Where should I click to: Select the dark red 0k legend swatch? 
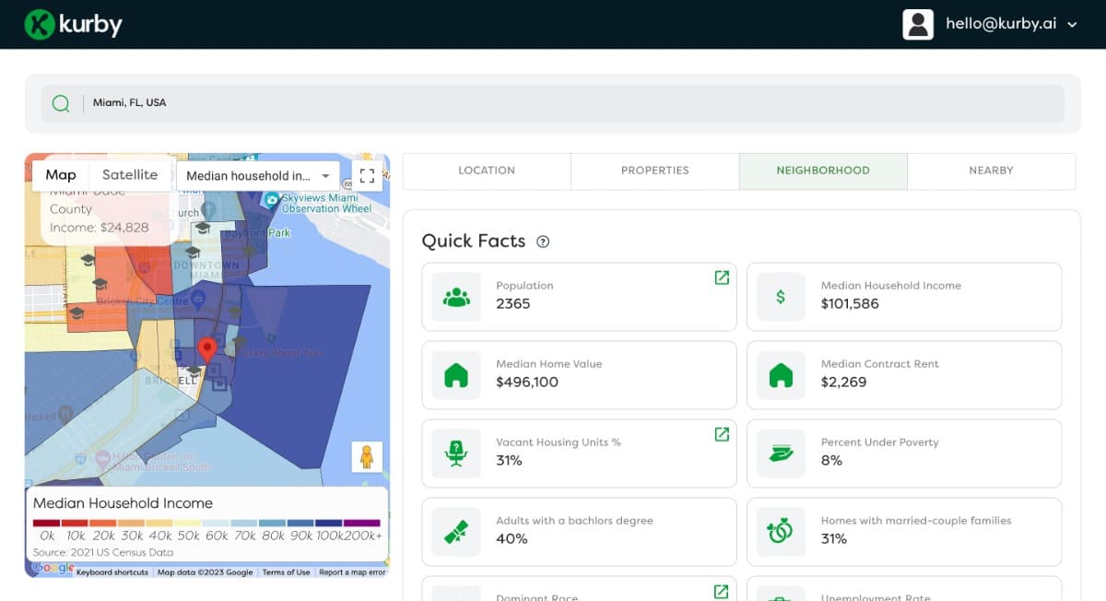tap(47, 523)
